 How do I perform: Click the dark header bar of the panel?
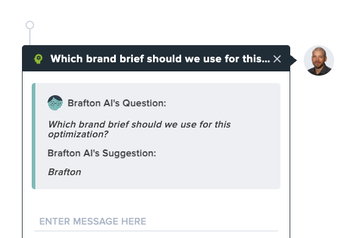click(x=156, y=59)
